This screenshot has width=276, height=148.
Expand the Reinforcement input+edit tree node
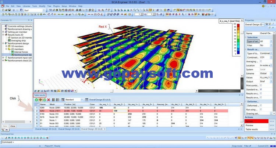click(x=3, y=58)
